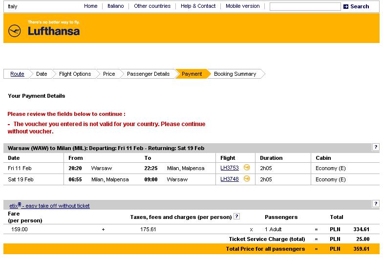Click the Search button label
Screen dimensions: 383x261
pyautogui.click(x=360, y=7)
